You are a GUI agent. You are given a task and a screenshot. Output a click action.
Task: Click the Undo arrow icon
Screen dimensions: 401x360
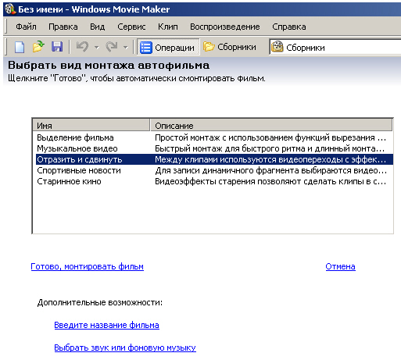pos(82,47)
